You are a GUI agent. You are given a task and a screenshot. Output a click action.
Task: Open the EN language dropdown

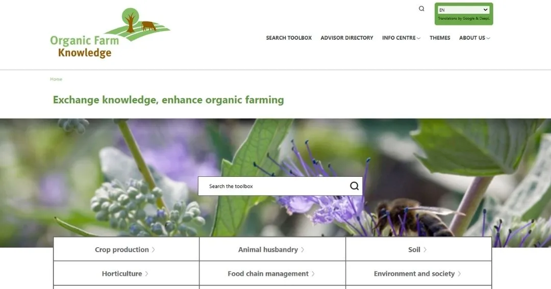[x=463, y=10]
